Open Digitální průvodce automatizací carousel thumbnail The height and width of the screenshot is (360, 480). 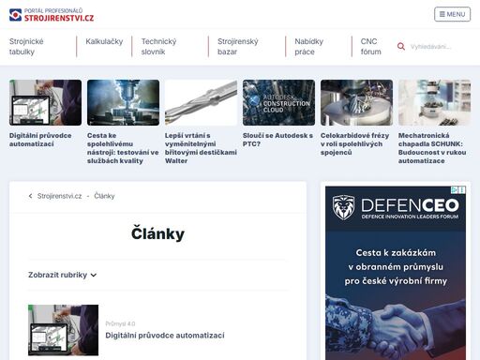[x=45, y=102]
